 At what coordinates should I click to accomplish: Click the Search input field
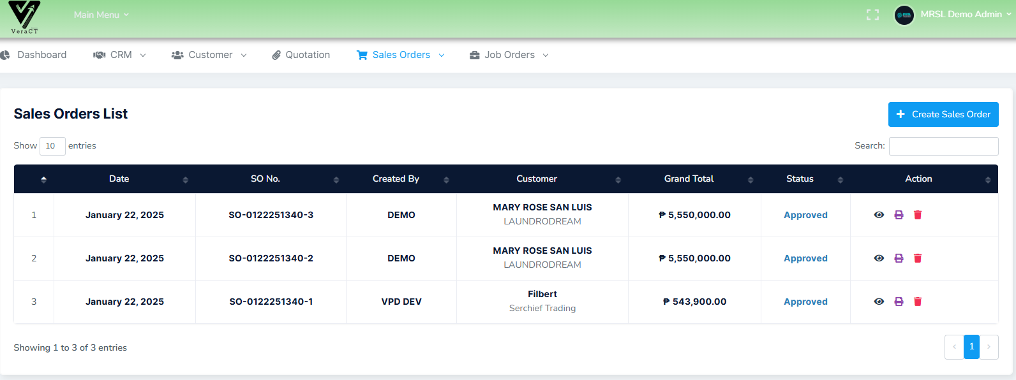943,146
